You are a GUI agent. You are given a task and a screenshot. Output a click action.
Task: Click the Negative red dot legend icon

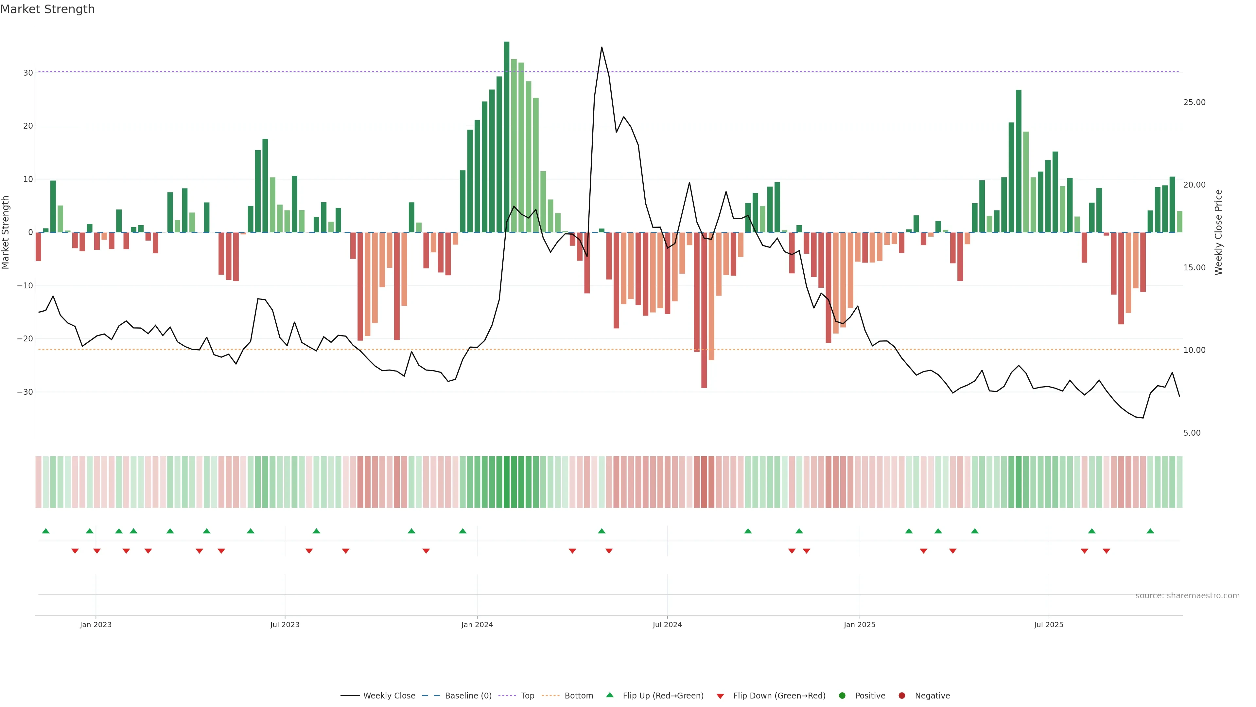click(901, 696)
